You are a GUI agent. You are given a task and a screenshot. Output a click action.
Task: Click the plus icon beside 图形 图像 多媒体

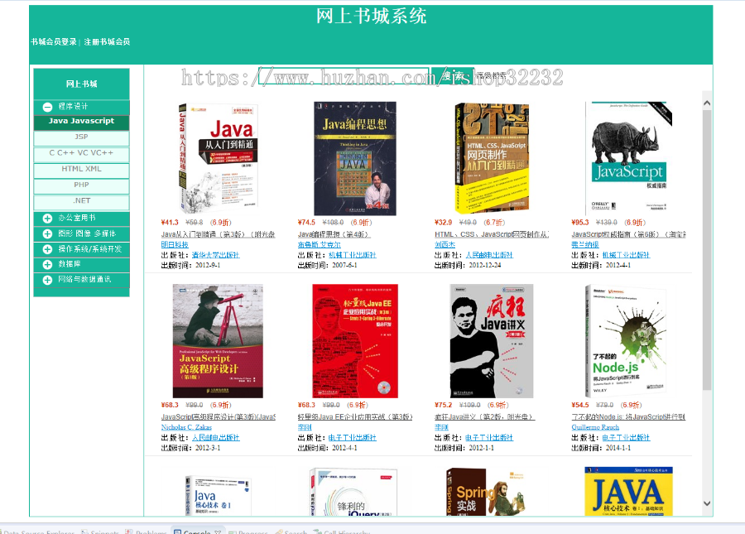click(x=47, y=233)
